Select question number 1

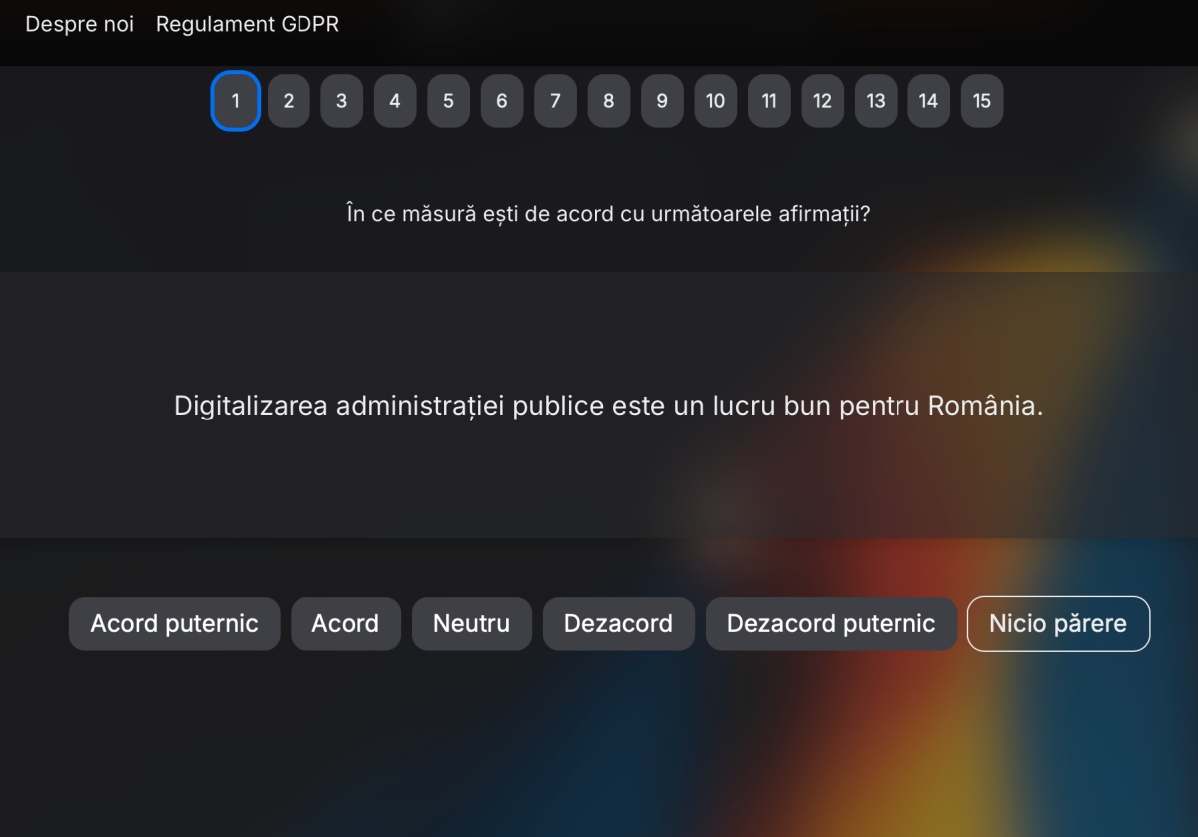coord(236,101)
